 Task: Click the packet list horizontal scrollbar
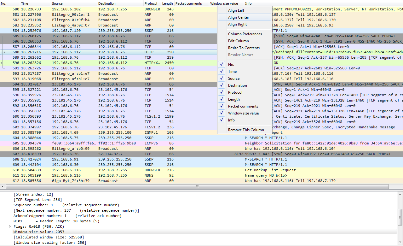197,186
